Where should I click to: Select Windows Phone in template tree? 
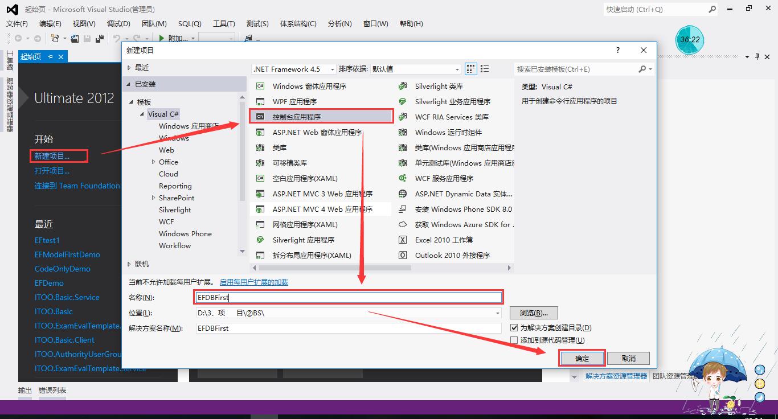pyautogui.click(x=185, y=233)
